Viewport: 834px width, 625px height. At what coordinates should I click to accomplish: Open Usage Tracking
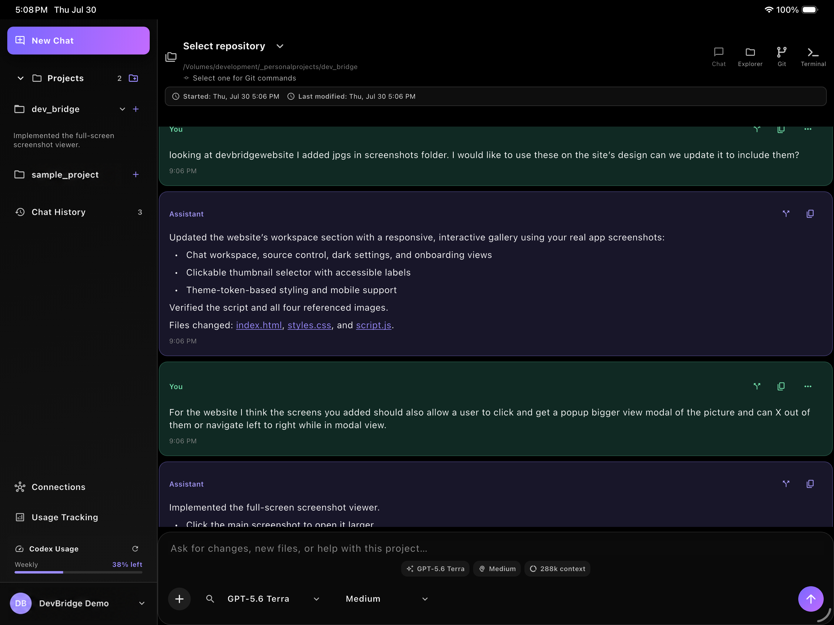coord(57,517)
